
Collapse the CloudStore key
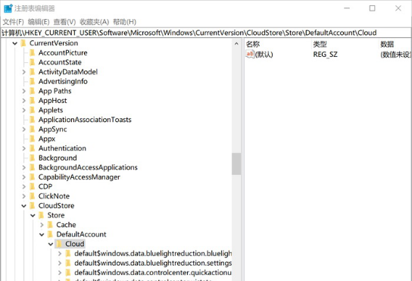pyautogui.click(x=24, y=206)
